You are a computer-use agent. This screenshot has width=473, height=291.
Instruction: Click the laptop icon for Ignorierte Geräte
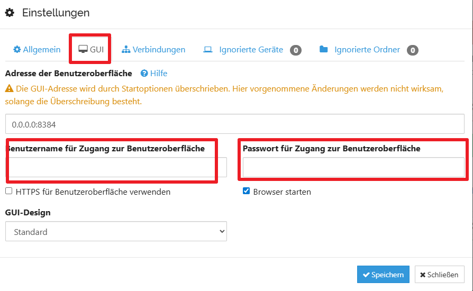208,50
